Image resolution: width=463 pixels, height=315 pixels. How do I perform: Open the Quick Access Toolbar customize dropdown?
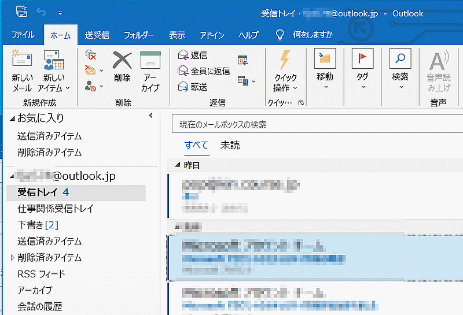pyautogui.click(x=60, y=13)
